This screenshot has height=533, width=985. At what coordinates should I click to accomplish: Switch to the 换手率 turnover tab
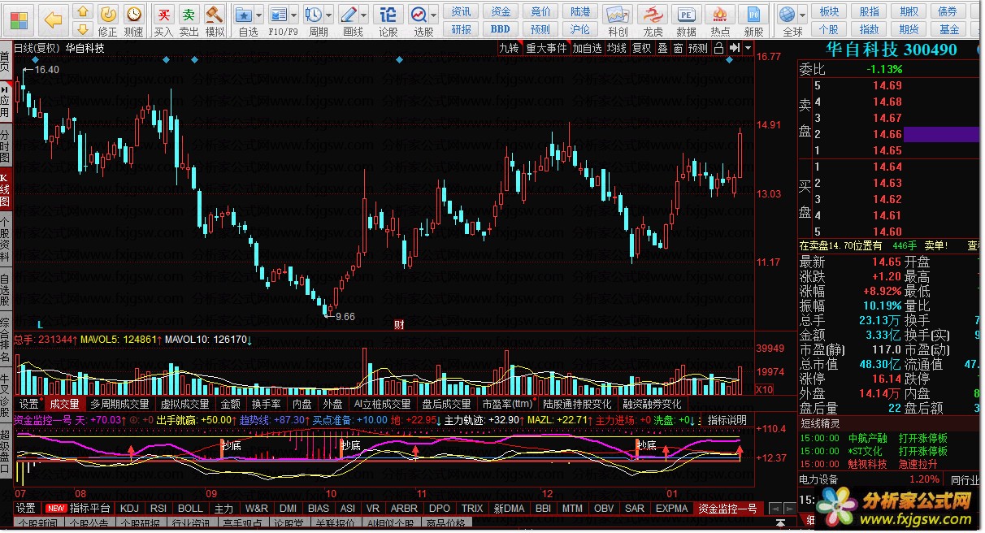point(266,404)
